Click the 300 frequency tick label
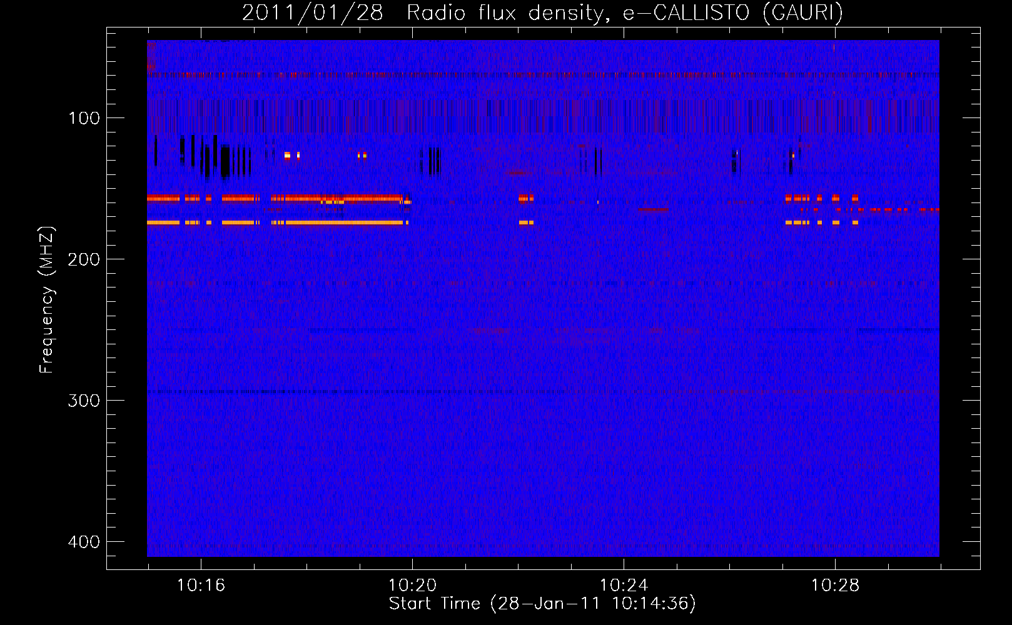This screenshot has width=1012, height=625. (x=84, y=401)
